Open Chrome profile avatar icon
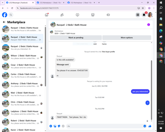The height and width of the screenshot is (132, 165). pyautogui.click(x=149, y=8)
